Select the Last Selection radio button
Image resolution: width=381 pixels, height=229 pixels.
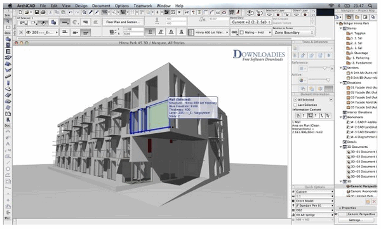(295, 105)
